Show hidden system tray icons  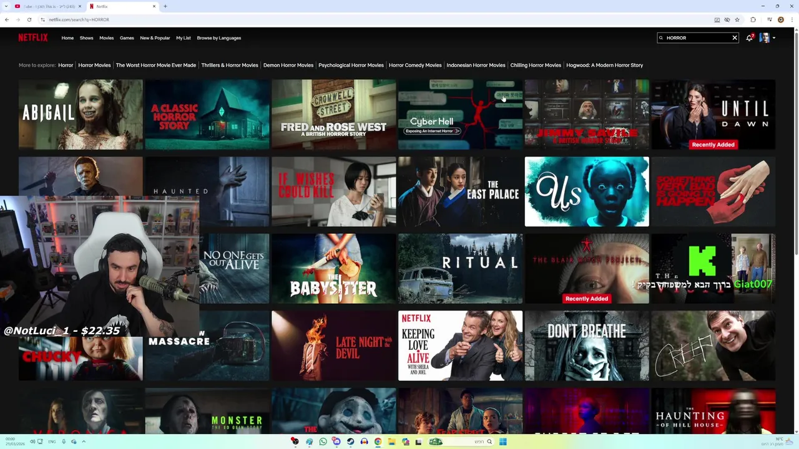point(84,442)
